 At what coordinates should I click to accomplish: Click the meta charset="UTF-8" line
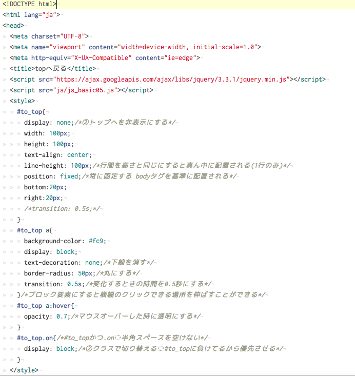pos(49,36)
